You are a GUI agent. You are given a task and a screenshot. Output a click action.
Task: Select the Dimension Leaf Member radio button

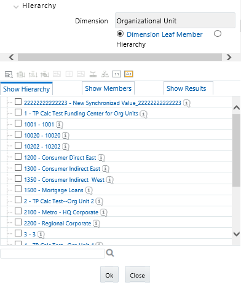(120, 34)
